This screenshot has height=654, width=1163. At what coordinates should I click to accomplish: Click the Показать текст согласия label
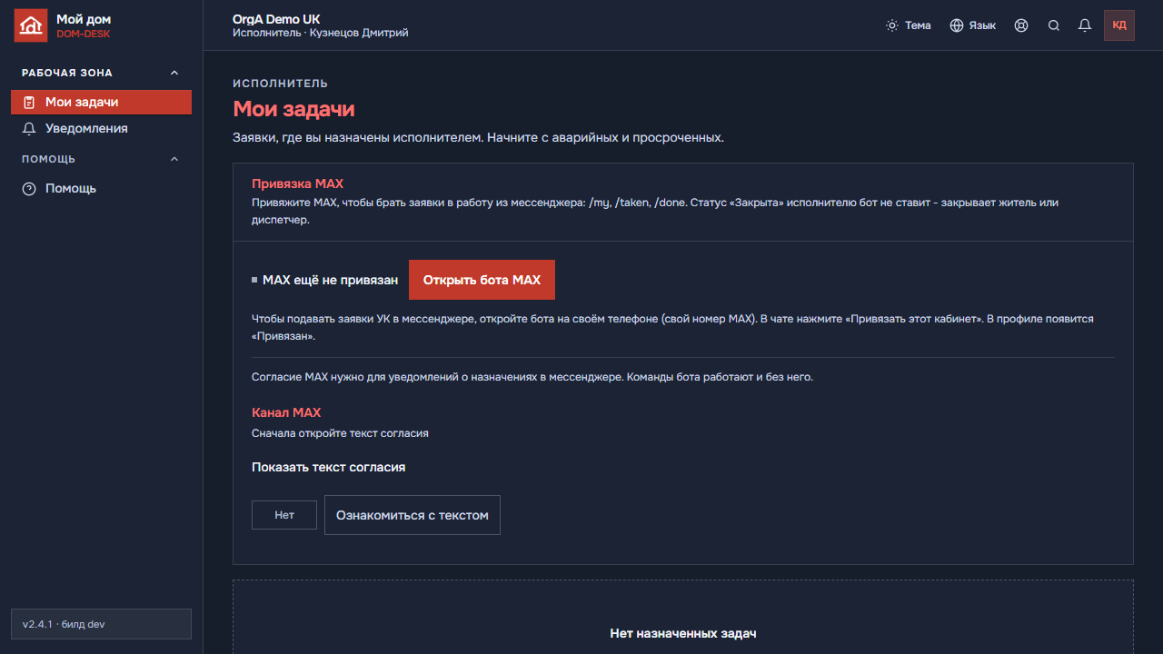coord(328,467)
